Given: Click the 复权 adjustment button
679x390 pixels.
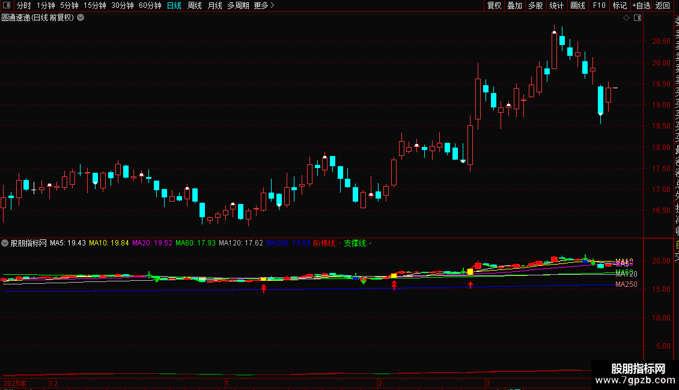Looking at the screenshot, I should tap(494, 5).
